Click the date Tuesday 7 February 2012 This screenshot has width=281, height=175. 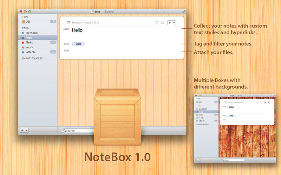(85, 22)
